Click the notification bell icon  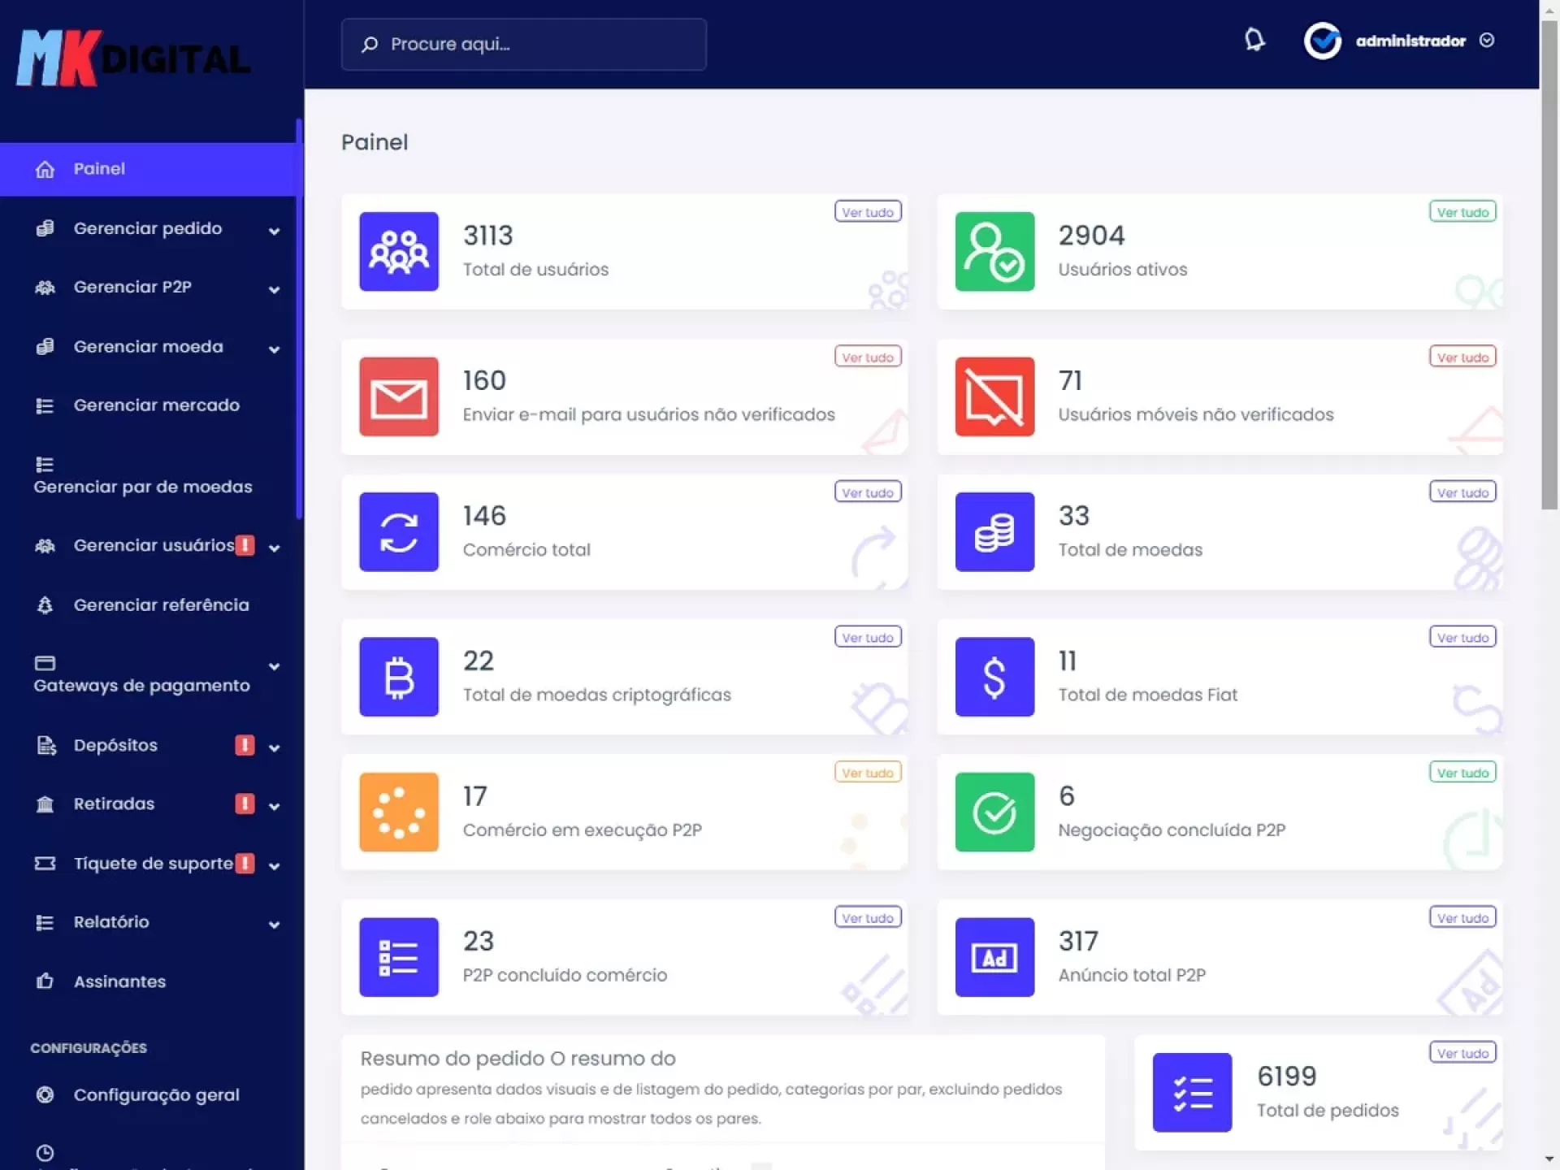coord(1254,40)
